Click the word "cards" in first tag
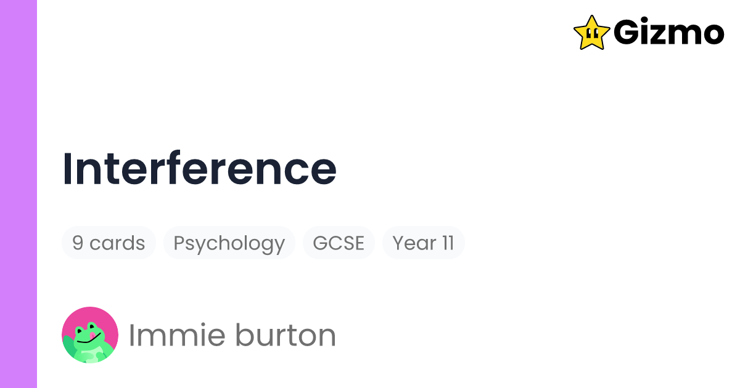 point(117,243)
